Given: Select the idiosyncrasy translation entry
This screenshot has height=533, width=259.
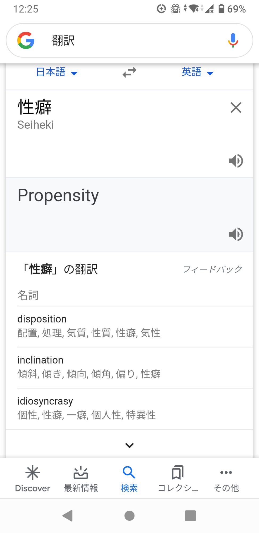Looking at the screenshot, I should pos(129,408).
